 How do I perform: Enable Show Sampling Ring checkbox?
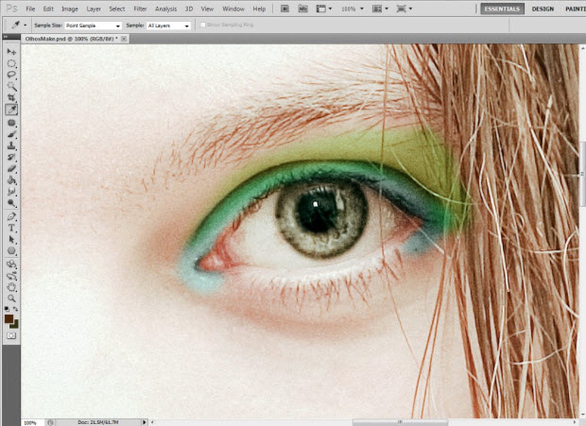(203, 26)
